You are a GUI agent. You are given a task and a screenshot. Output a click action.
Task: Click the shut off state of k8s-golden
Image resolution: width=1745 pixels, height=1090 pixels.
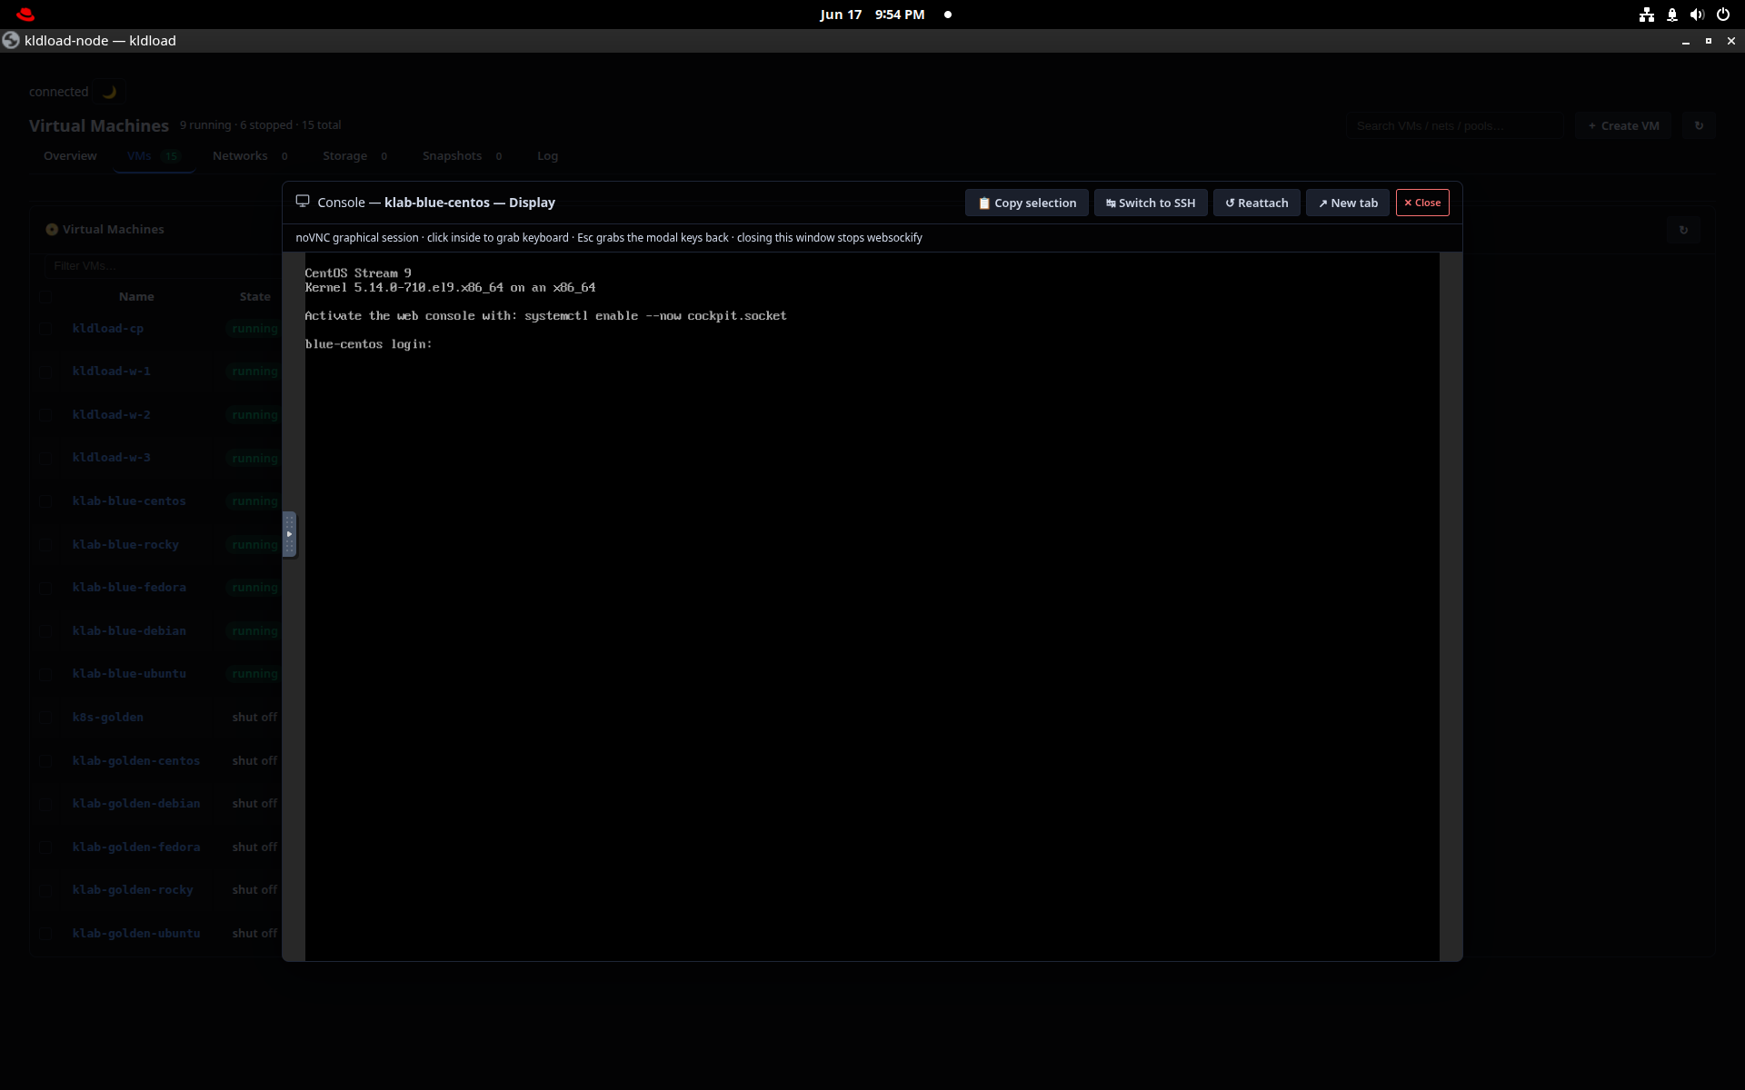pos(254,718)
